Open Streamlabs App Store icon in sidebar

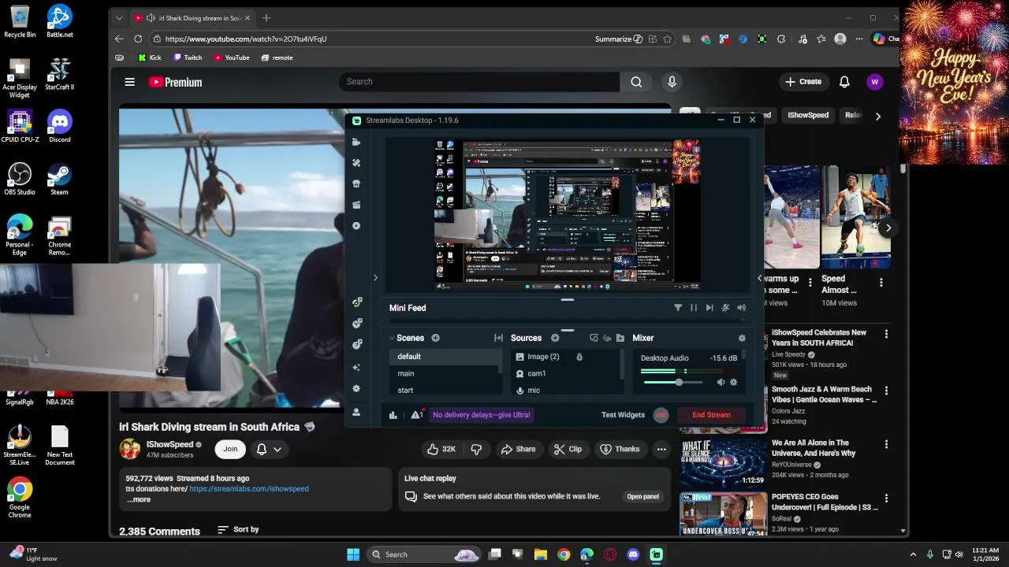pyautogui.click(x=356, y=183)
